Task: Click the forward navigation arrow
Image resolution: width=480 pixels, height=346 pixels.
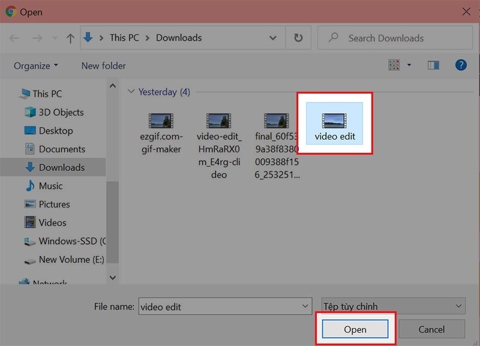Action: [37, 38]
